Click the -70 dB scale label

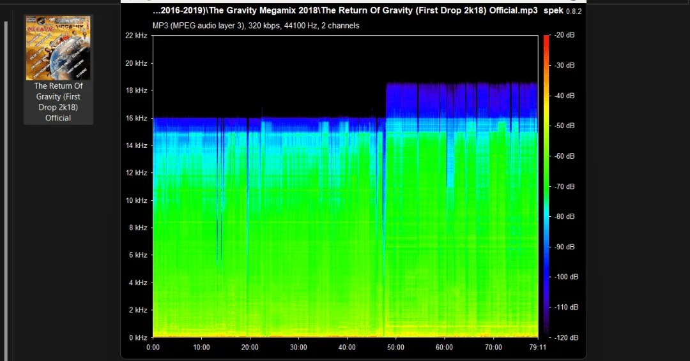pos(564,186)
